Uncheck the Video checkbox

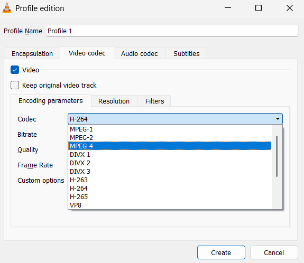coord(15,70)
